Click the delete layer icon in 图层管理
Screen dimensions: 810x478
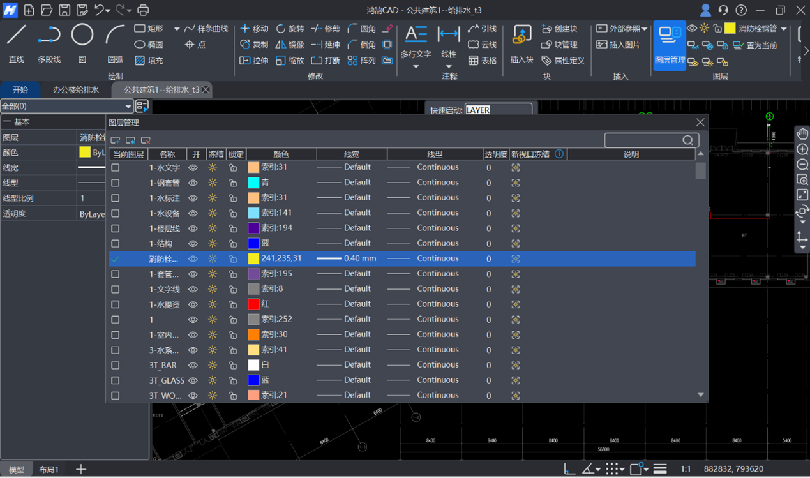(x=146, y=140)
